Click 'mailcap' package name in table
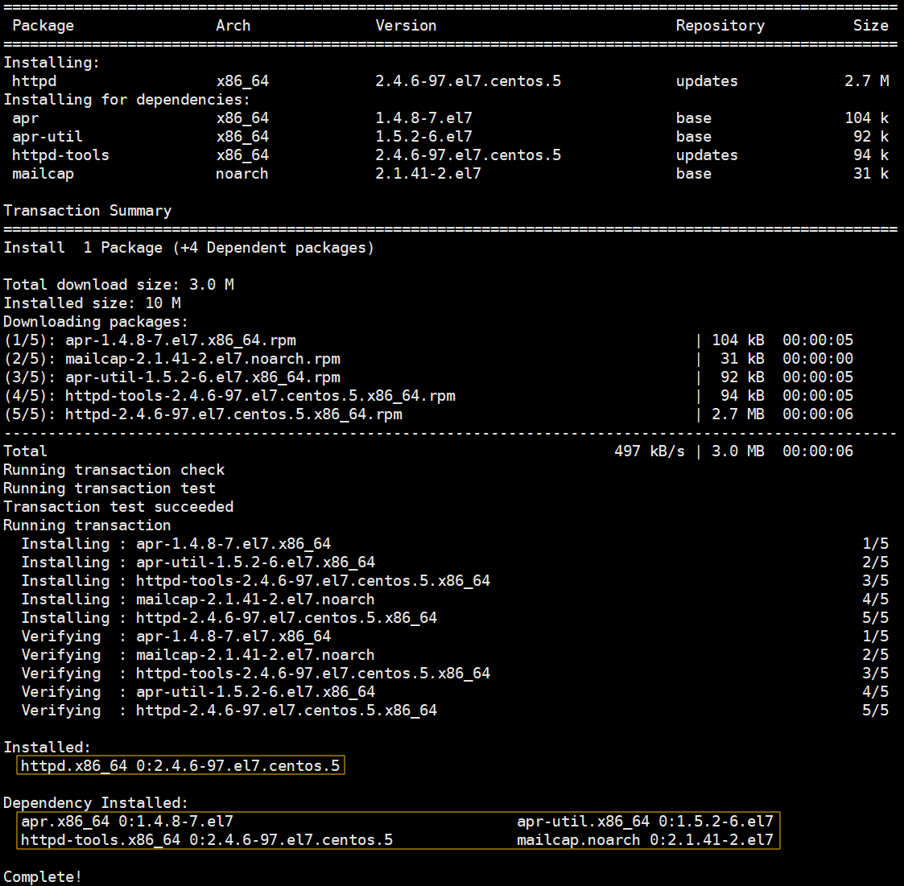Image resolution: width=904 pixels, height=886 pixels. [43, 174]
